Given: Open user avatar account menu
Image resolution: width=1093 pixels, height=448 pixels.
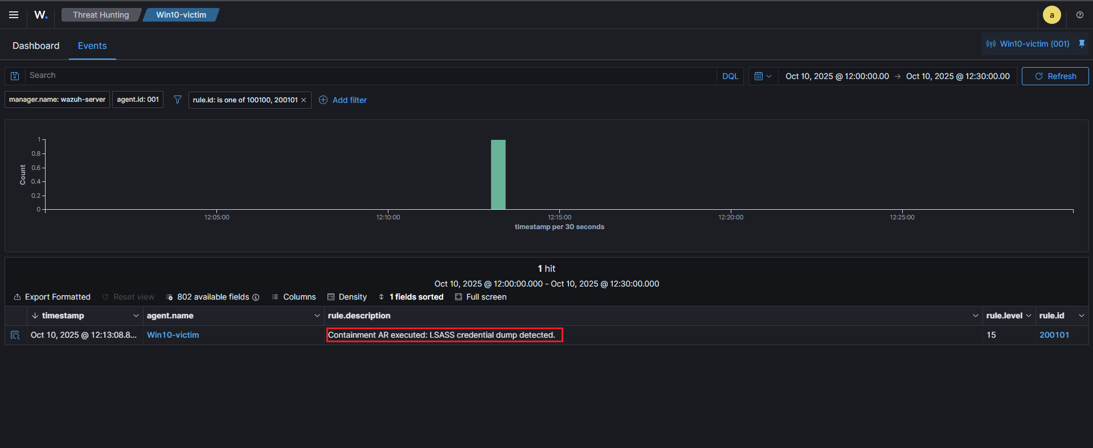Looking at the screenshot, I should 1051,15.
